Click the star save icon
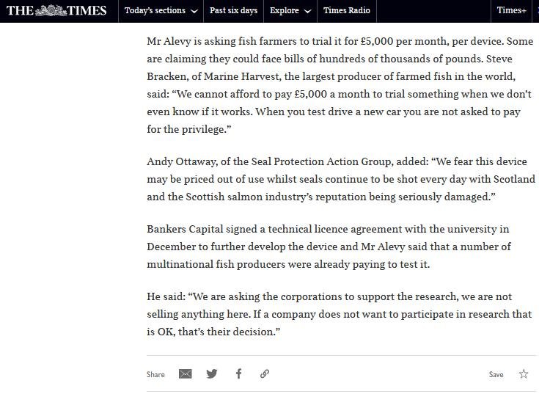The height and width of the screenshot is (394, 539). [524, 373]
